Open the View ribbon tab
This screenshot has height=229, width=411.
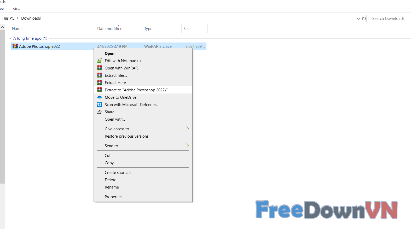coord(16,9)
